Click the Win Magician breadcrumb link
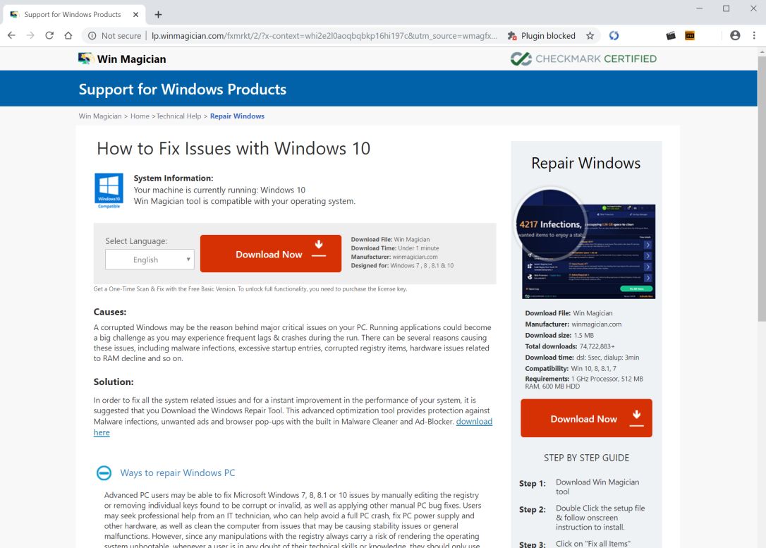Image resolution: width=766 pixels, height=548 pixels. (100, 116)
